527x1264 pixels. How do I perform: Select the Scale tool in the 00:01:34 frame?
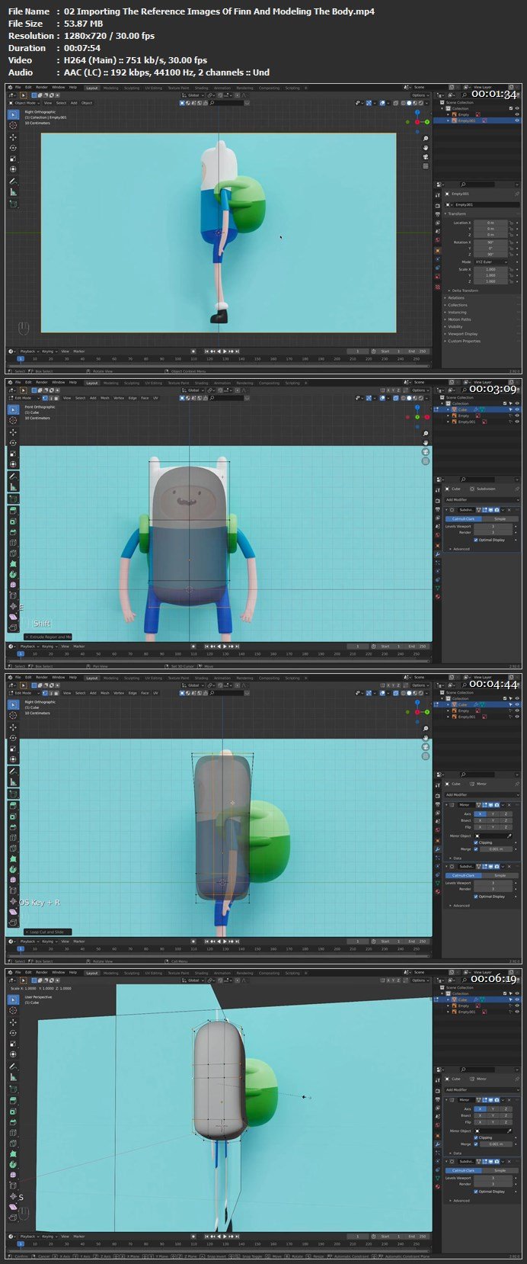point(13,158)
